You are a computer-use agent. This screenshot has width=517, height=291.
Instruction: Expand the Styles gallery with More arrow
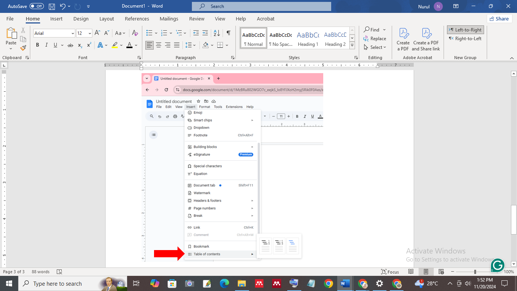pos(352,45)
